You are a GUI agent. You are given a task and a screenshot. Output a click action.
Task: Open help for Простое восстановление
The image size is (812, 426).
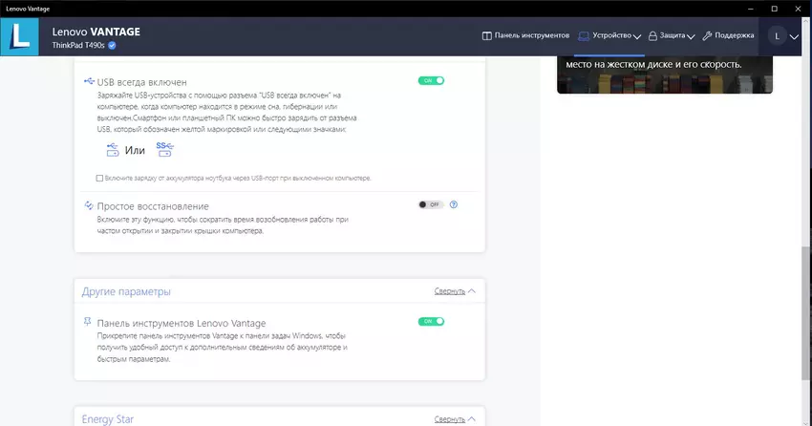(454, 204)
